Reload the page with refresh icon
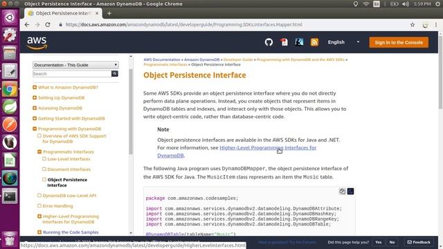This screenshot has width=443, height=249. click(x=48, y=25)
